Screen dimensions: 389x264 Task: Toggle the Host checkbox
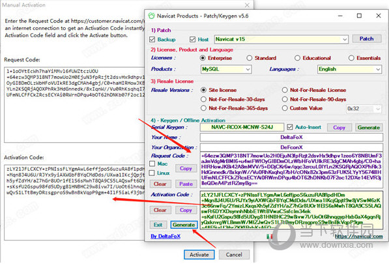point(192,40)
